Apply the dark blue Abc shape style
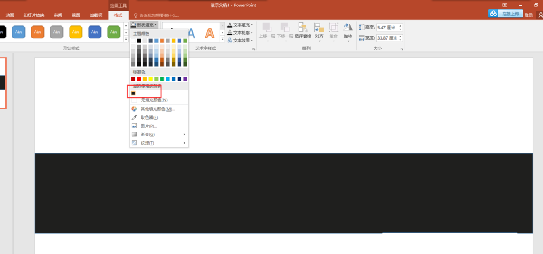Image resolution: width=543 pixels, height=254 pixels. 94,32
